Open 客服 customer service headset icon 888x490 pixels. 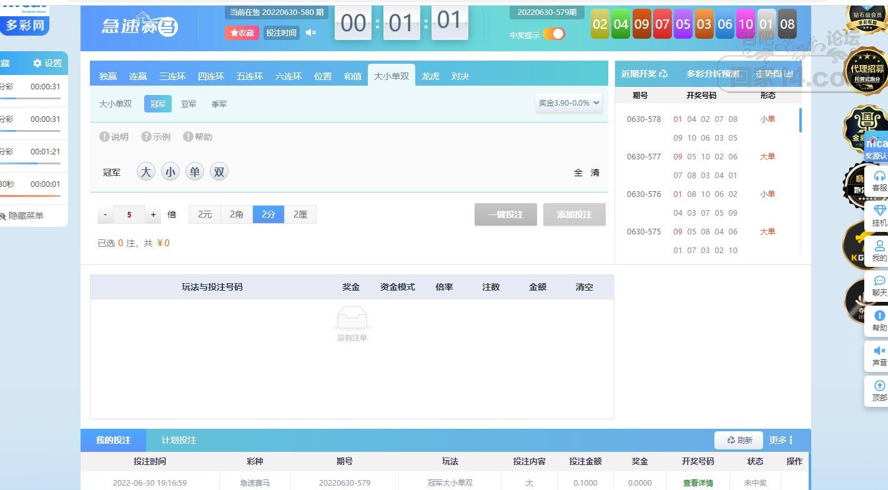point(879,181)
